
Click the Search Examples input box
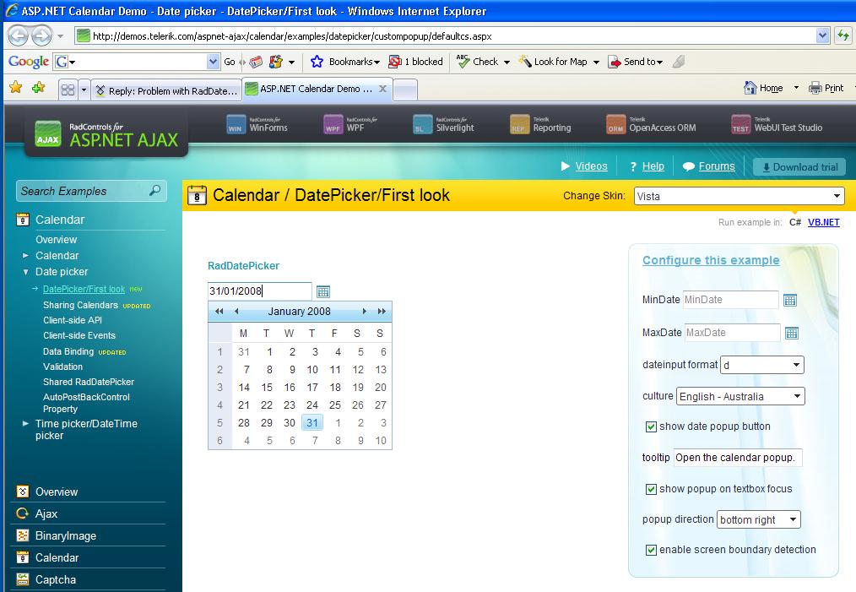(82, 191)
